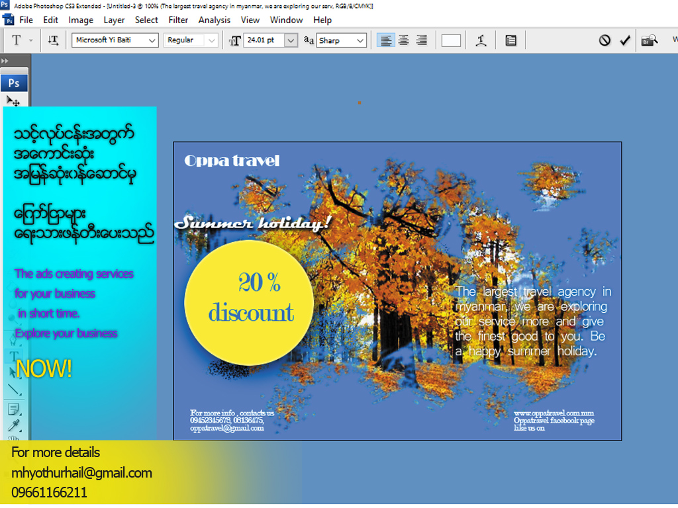
Task: Open the Character and Paragraph palettes
Action: click(510, 40)
